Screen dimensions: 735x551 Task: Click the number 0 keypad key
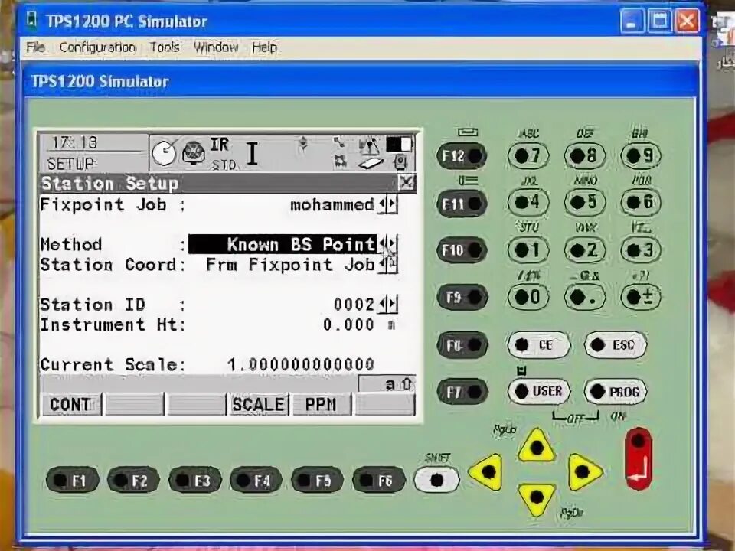(528, 297)
